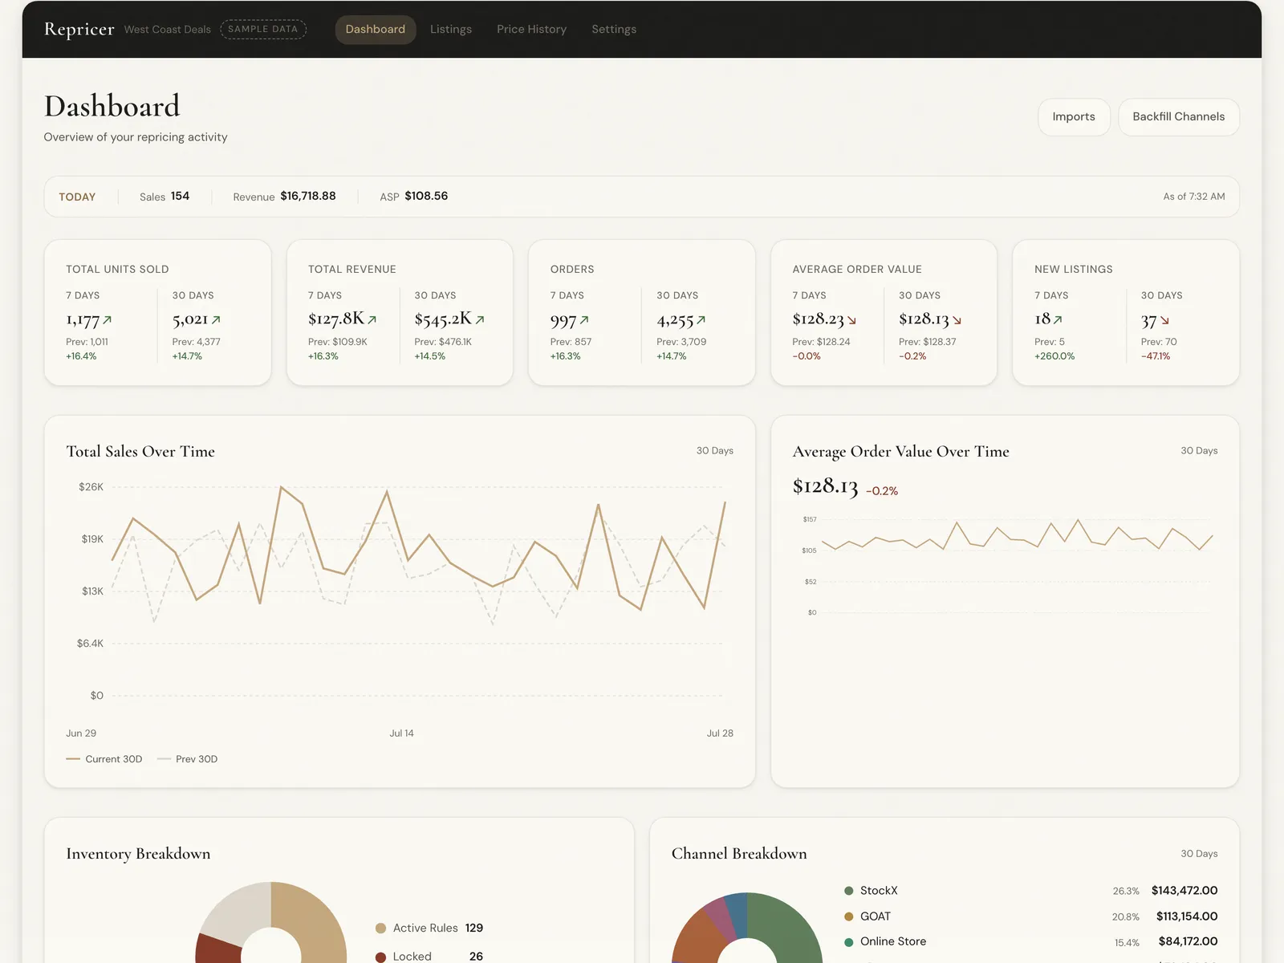The width and height of the screenshot is (1284, 963).
Task: Click the TOTAL REVENUE card title
Action: click(352, 270)
